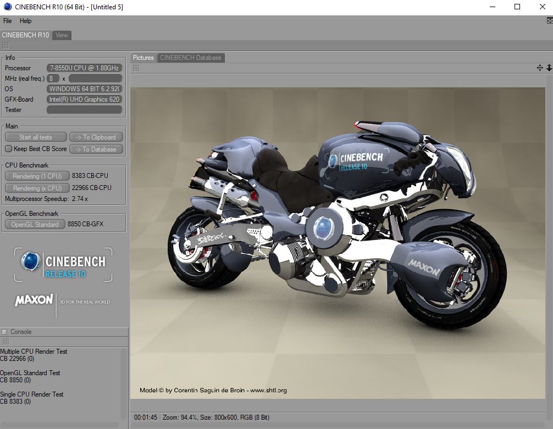Screen dimensions: 553x429
Task: Click the 8850 CB-GFX score text
Action: point(85,224)
